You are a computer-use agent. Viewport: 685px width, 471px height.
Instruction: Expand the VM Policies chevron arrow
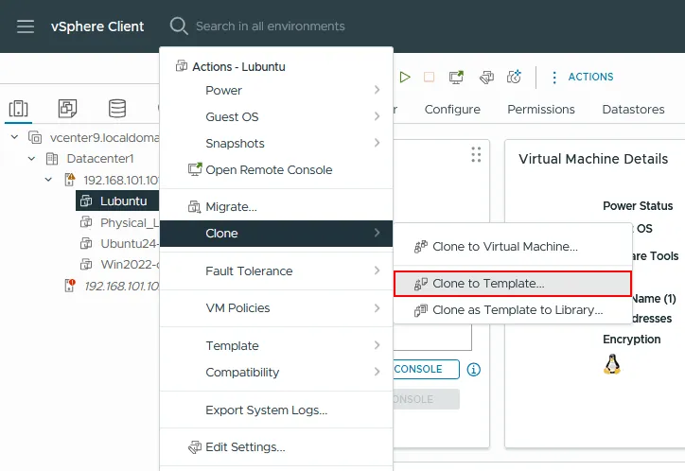[377, 308]
